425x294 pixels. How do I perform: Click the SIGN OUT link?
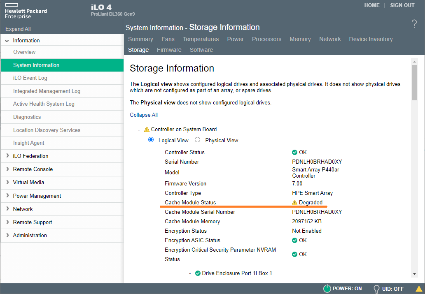[x=402, y=5]
